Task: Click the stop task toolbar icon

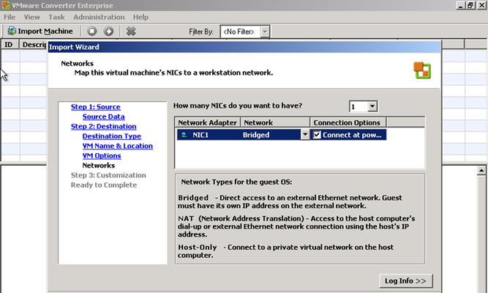Action: (x=91, y=31)
